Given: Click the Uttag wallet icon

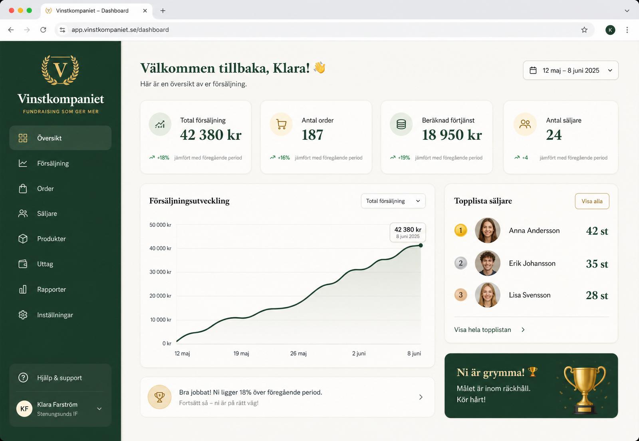Looking at the screenshot, I should (23, 264).
